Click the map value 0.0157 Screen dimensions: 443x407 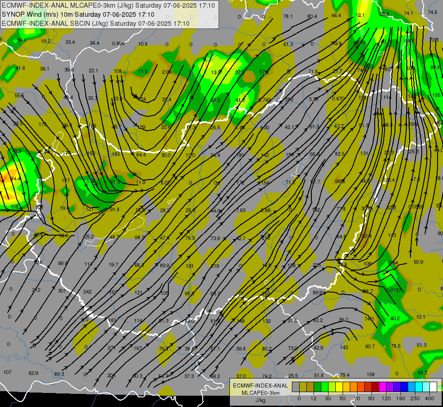coord(394,290)
